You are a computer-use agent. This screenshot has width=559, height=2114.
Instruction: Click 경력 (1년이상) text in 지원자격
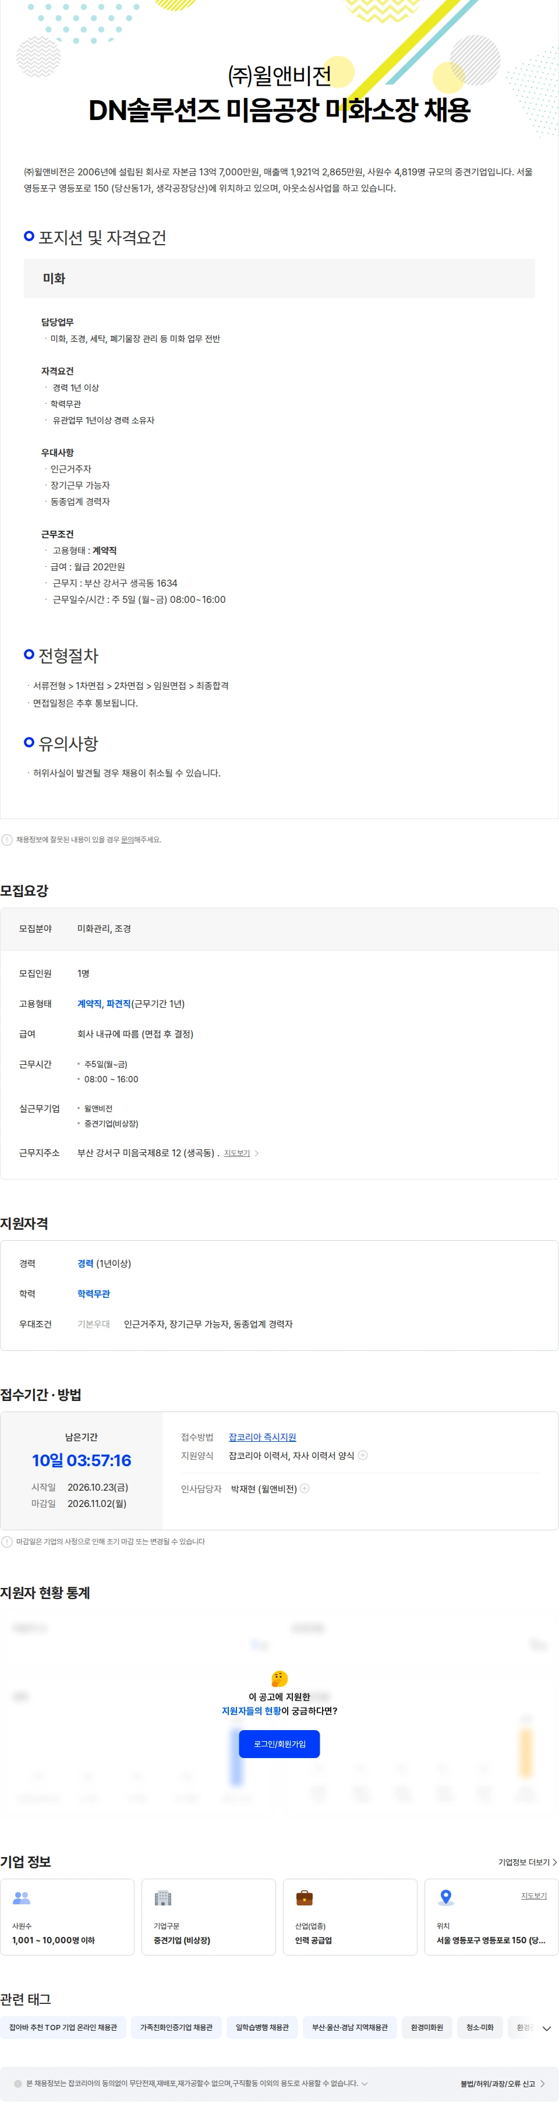[104, 1263]
